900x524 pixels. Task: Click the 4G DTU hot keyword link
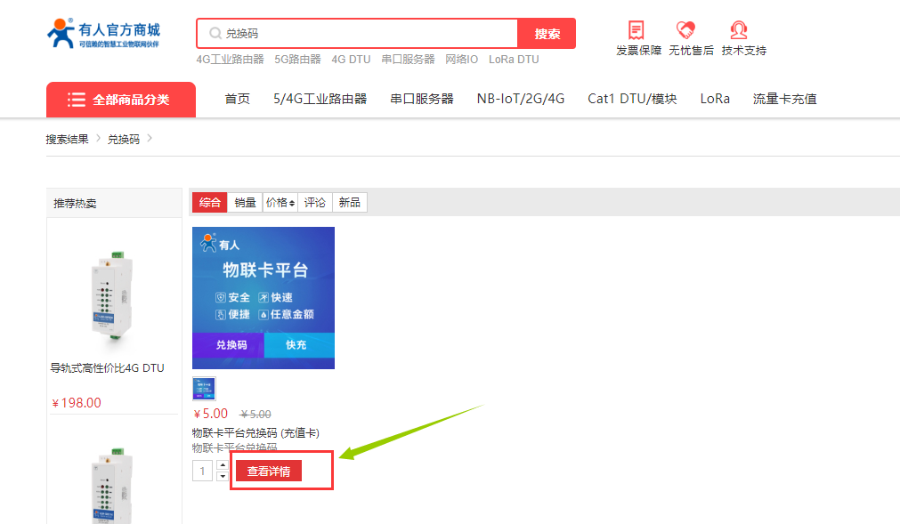352,59
